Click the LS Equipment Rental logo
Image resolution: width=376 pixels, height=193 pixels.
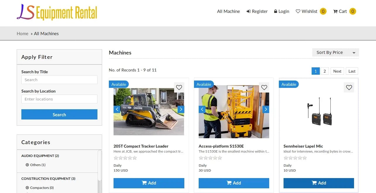point(57,12)
